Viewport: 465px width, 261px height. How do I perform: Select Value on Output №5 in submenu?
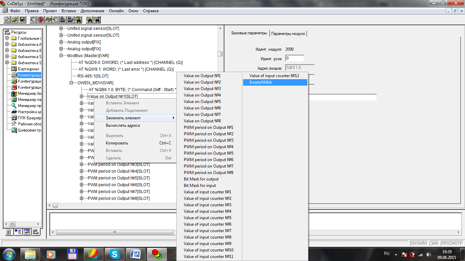[x=209, y=102]
